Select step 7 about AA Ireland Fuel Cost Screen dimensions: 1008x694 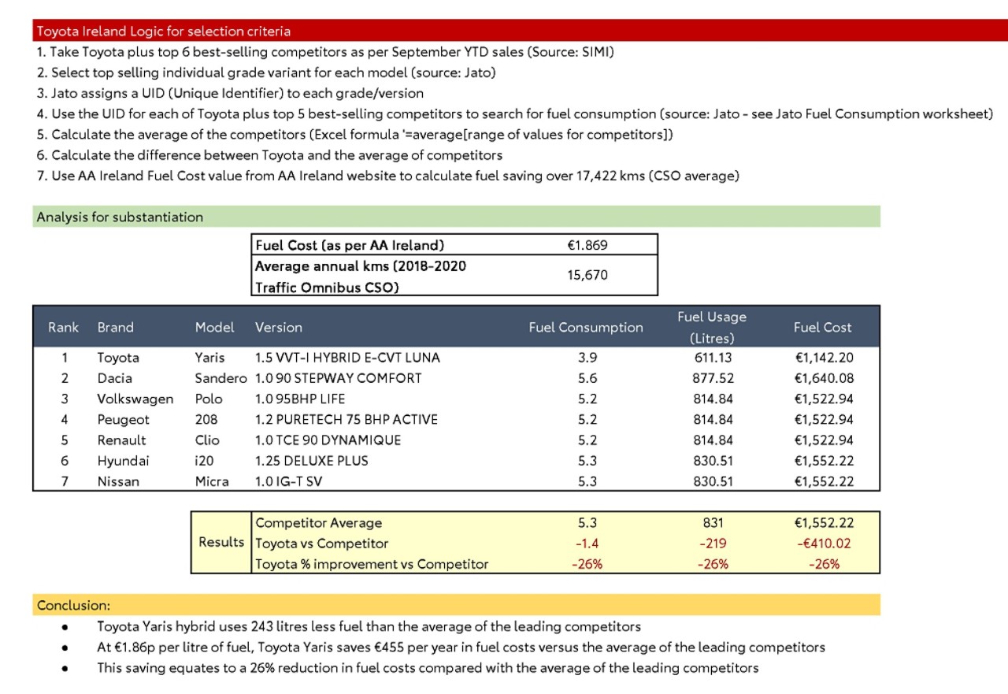coord(387,176)
